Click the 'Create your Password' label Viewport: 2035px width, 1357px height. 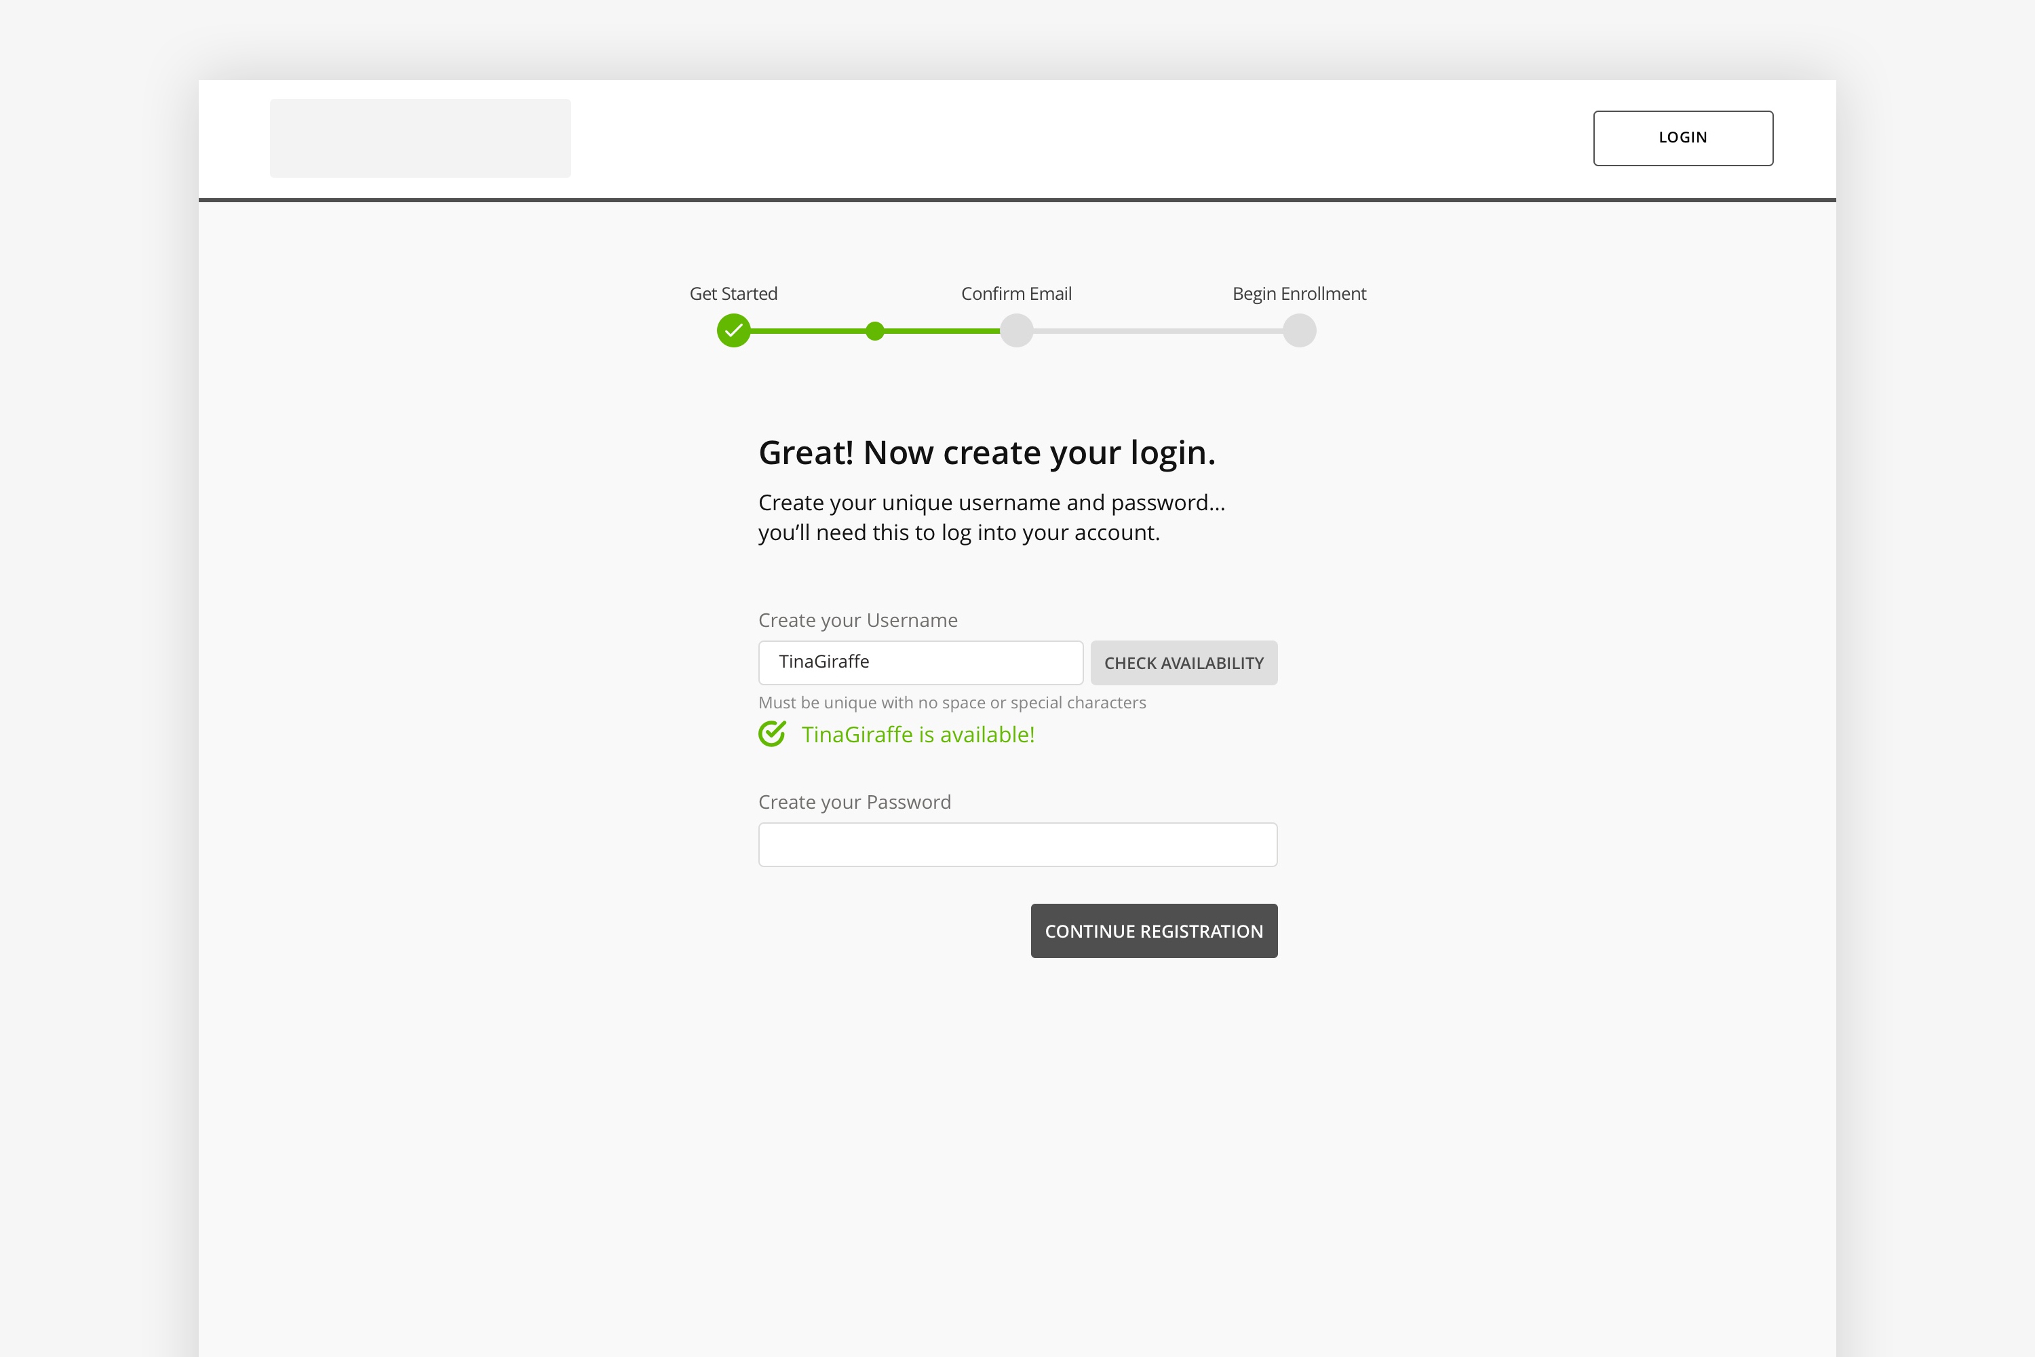pyautogui.click(x=855, y=802)
